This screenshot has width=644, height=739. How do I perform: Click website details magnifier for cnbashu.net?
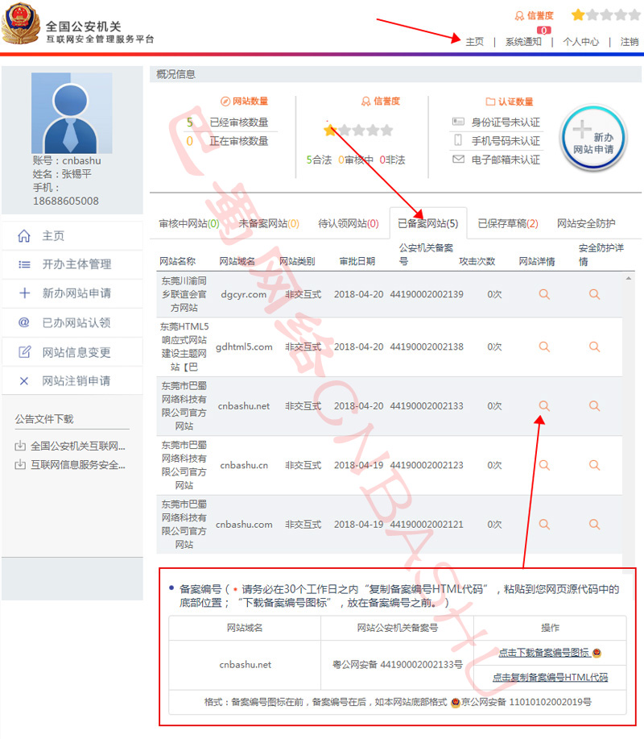click(544, 406)
